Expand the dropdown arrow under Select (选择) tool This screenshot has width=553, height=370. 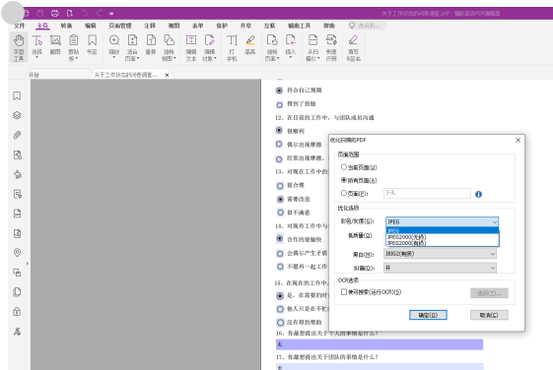click(x=36, y=58)
